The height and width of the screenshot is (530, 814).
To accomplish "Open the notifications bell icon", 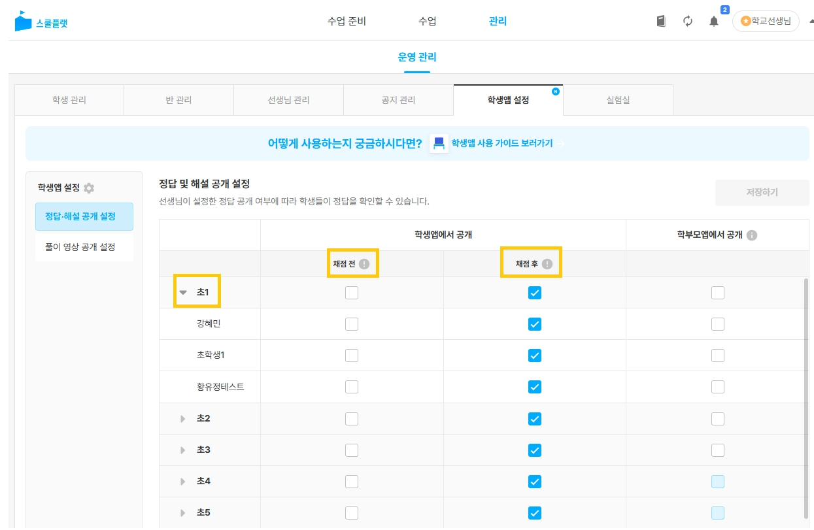I will pos(714,22).
